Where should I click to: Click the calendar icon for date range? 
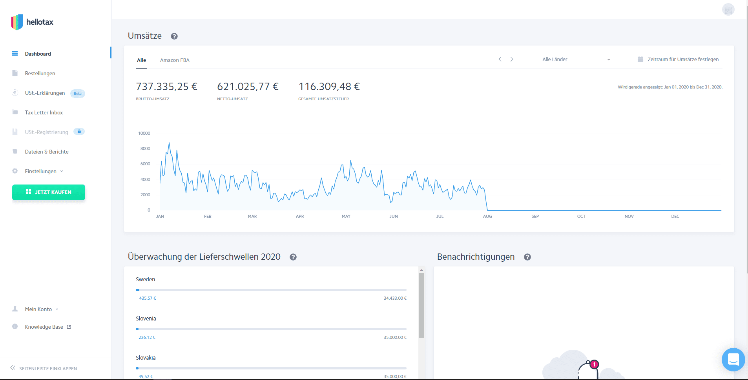tap(640, 60)
